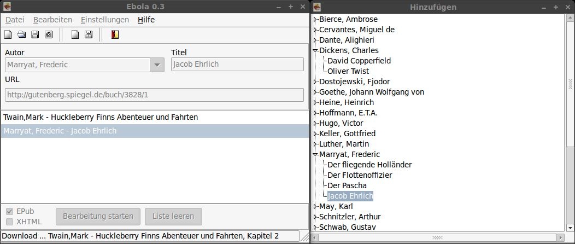
Task: Collapse the Dickens, Charles tree node
Action: (x=315, y=50)
